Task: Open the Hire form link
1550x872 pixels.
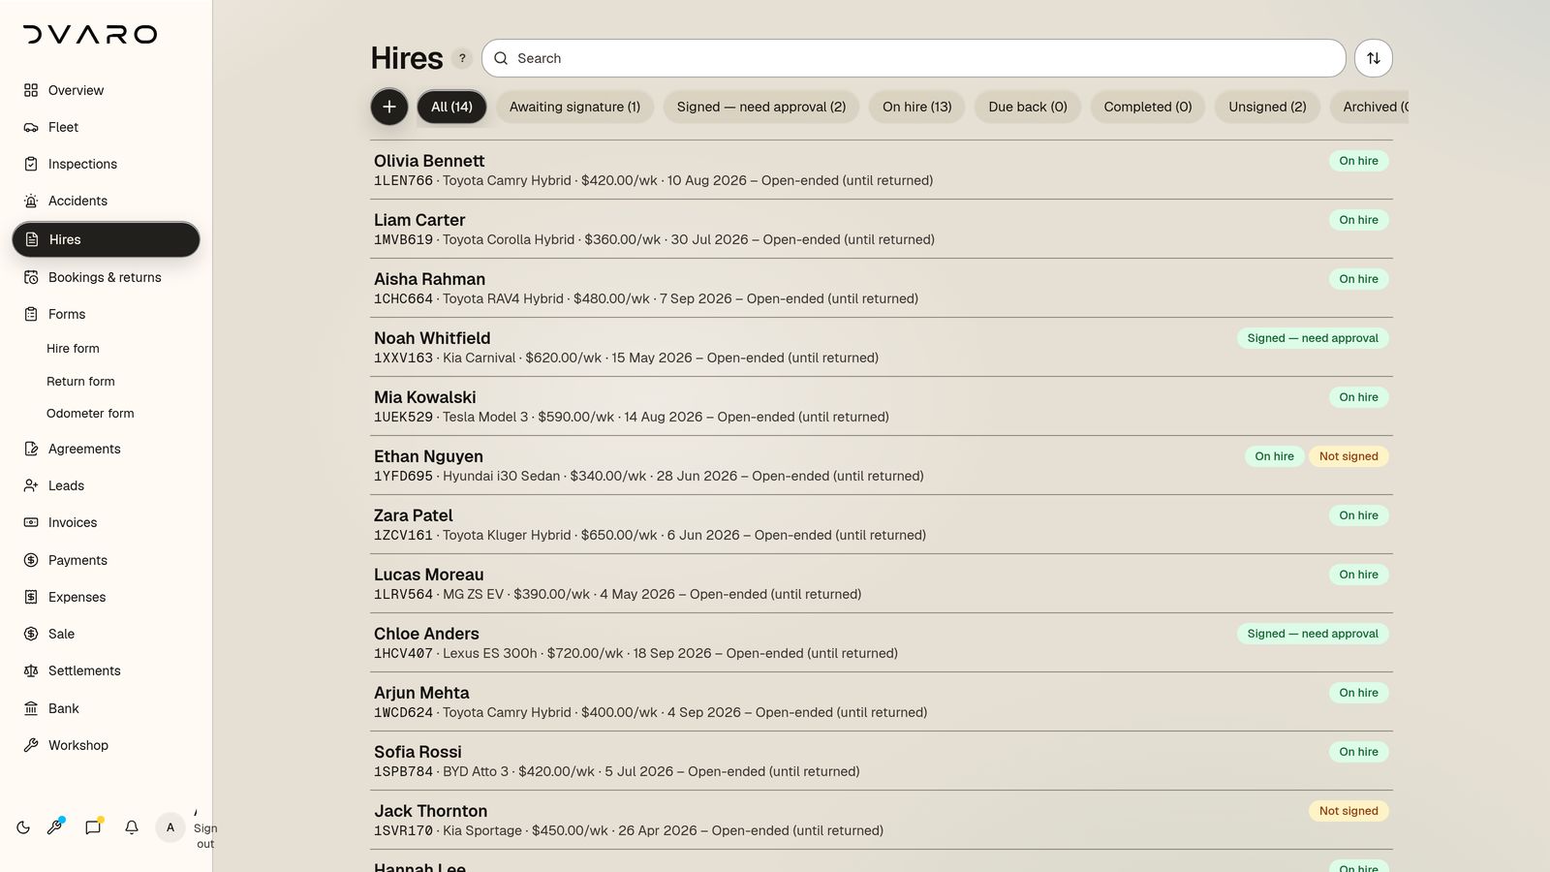Action: (x=73, y=349)
